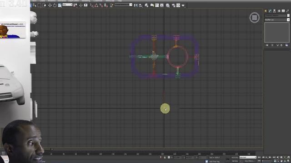Step to next frame
This screenshot has width=291, height=163.
pos(271,158)
